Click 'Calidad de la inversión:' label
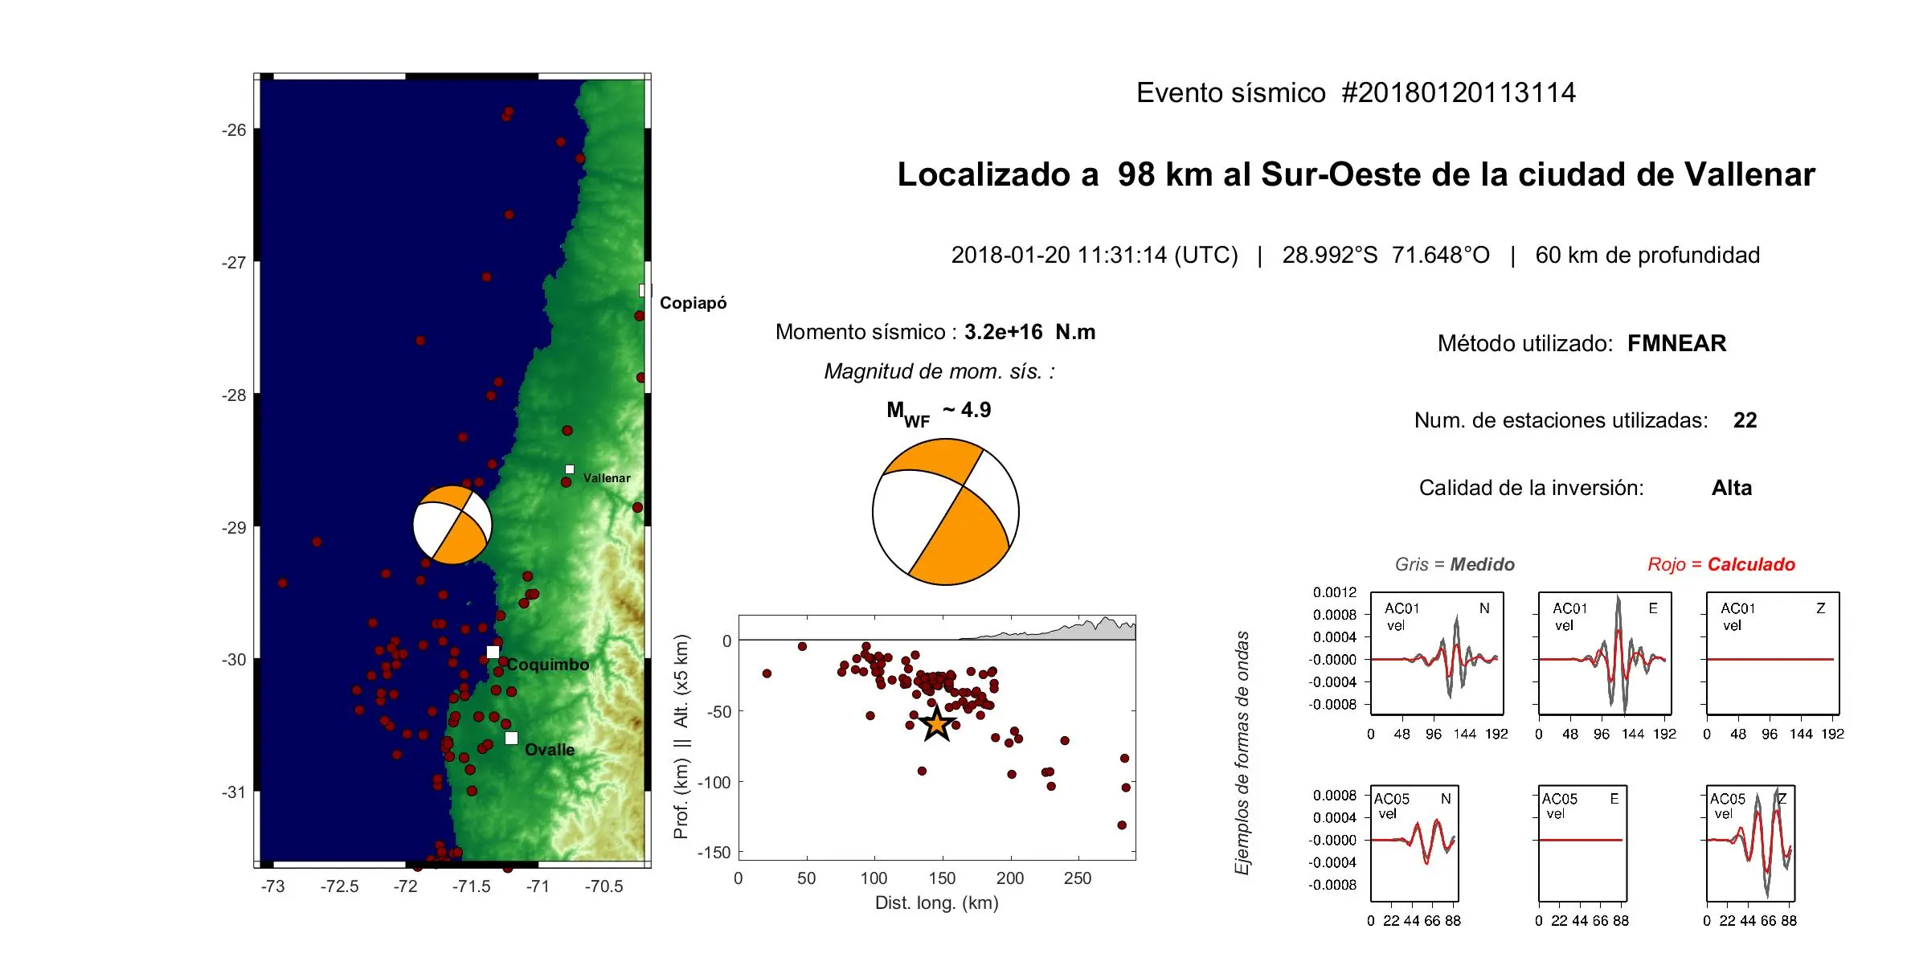This screenshot has height=974, width=1911. [x=1532, y=488]
